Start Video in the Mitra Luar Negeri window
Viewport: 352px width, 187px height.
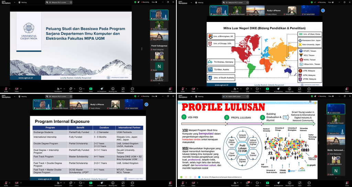(x=193, y=89)
